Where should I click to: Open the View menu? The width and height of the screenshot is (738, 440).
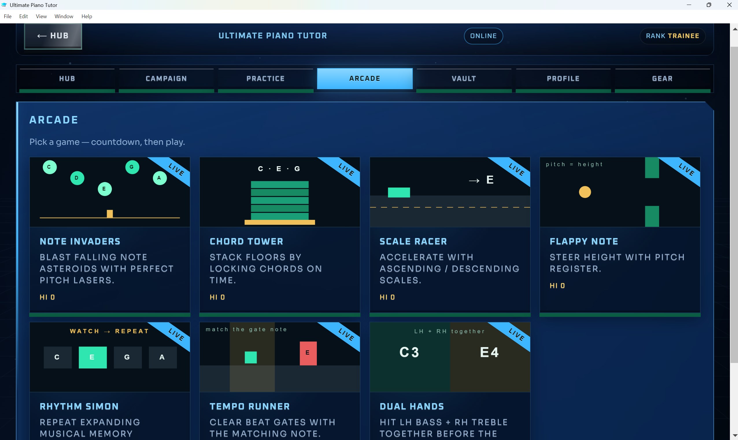[41, 16]
